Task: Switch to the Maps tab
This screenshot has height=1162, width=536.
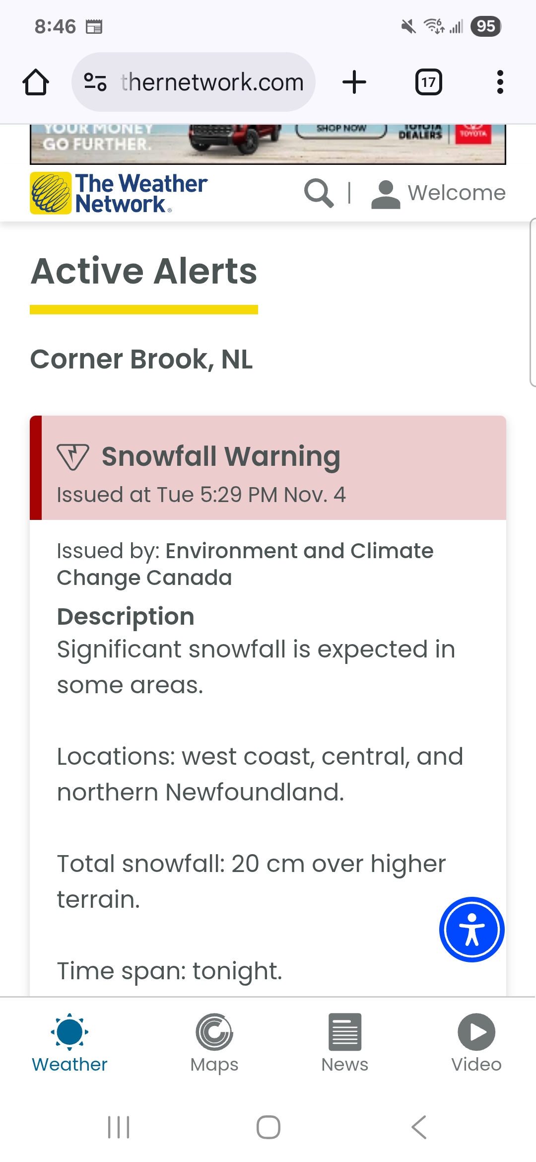Action: (x=214, y=1043)
